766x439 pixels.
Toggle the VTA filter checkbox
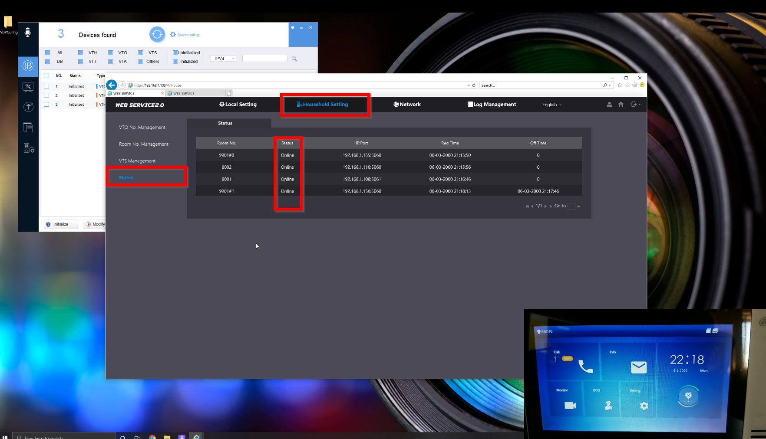[x=111, y=62]
